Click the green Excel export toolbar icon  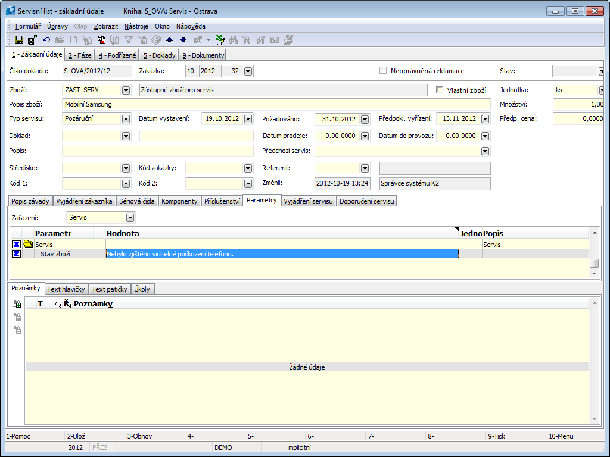[x=219, y=40]
